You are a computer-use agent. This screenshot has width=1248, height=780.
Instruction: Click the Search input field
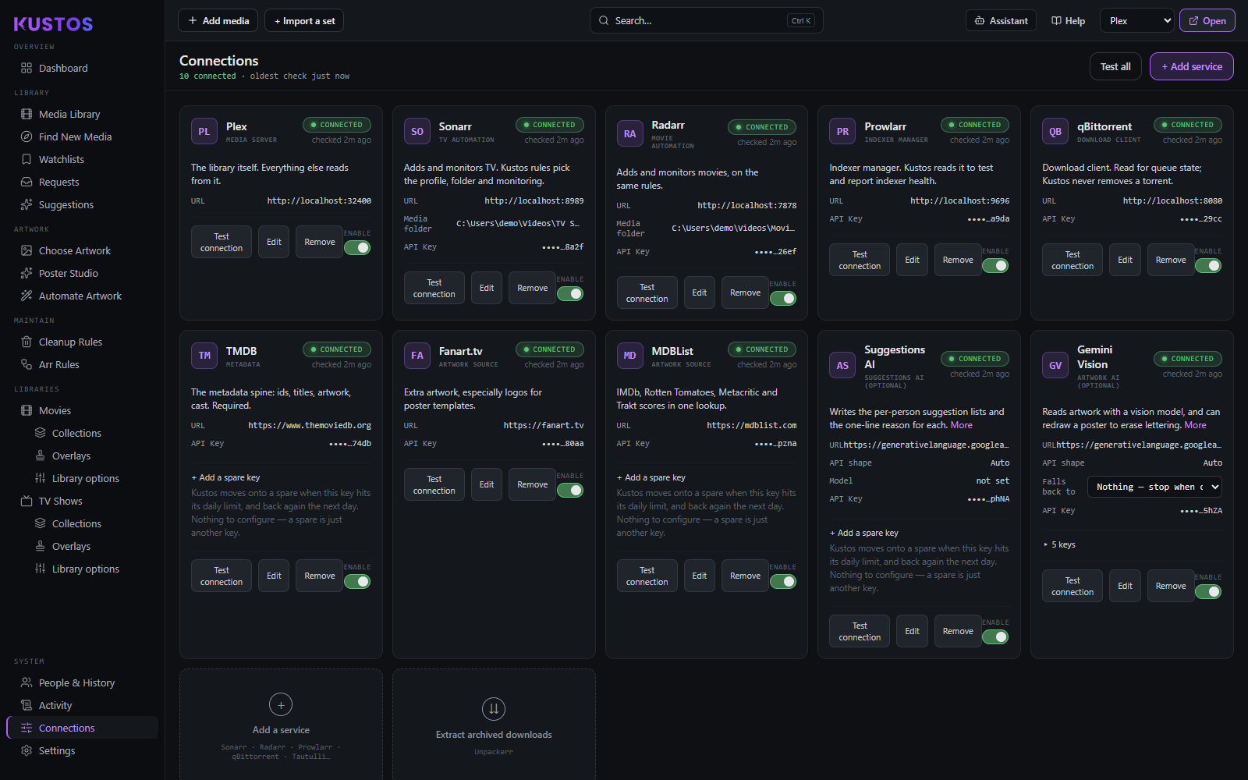pyautogui.click(x=707, y=21)
